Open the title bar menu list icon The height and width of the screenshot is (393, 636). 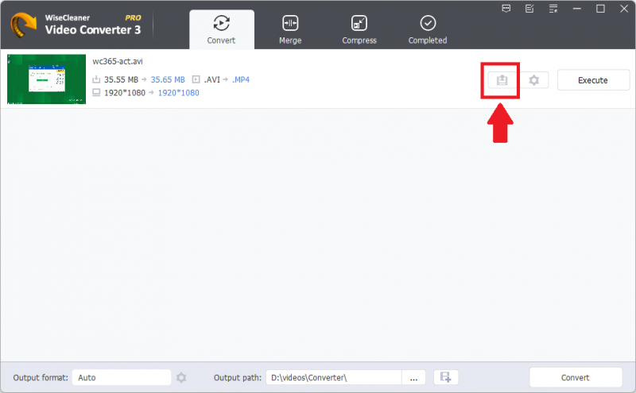553,9
